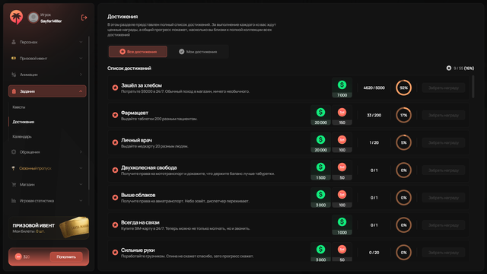487x274 pixels.
Task: Claim reward for Личный врач
Action: pos(444,142)
